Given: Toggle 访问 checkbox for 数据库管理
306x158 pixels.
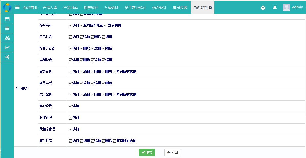Looking at the screenshot, I should click(x=70, y=130).
